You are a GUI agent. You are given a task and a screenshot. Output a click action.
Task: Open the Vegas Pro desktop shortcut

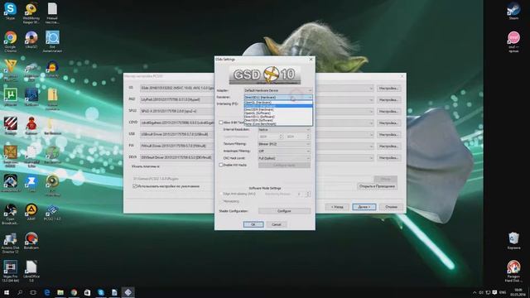tap(10, 271)
